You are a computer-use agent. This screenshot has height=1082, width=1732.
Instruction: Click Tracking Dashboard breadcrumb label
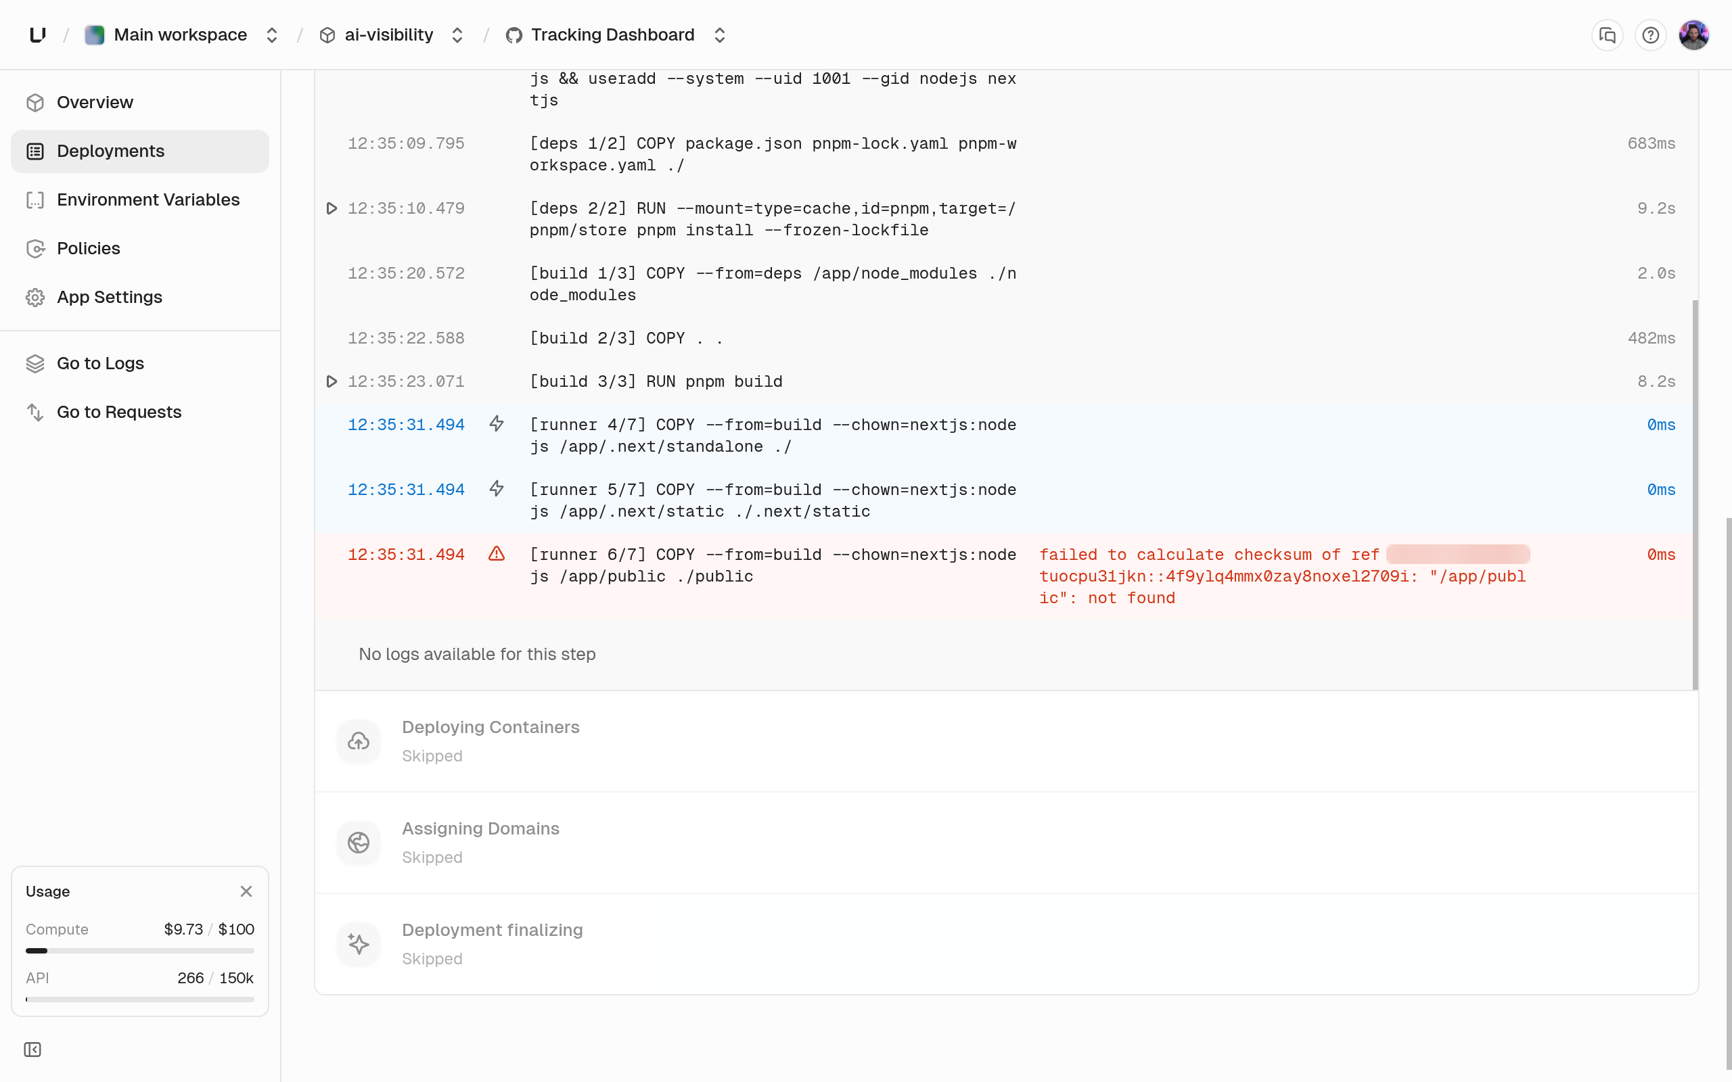pos(613,34)
